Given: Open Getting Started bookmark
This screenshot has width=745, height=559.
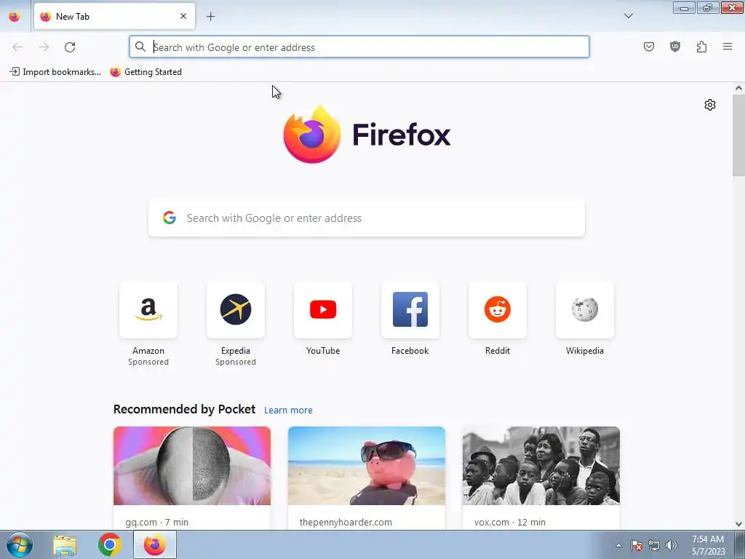Looking at the screenshot, I should point(146,72).
